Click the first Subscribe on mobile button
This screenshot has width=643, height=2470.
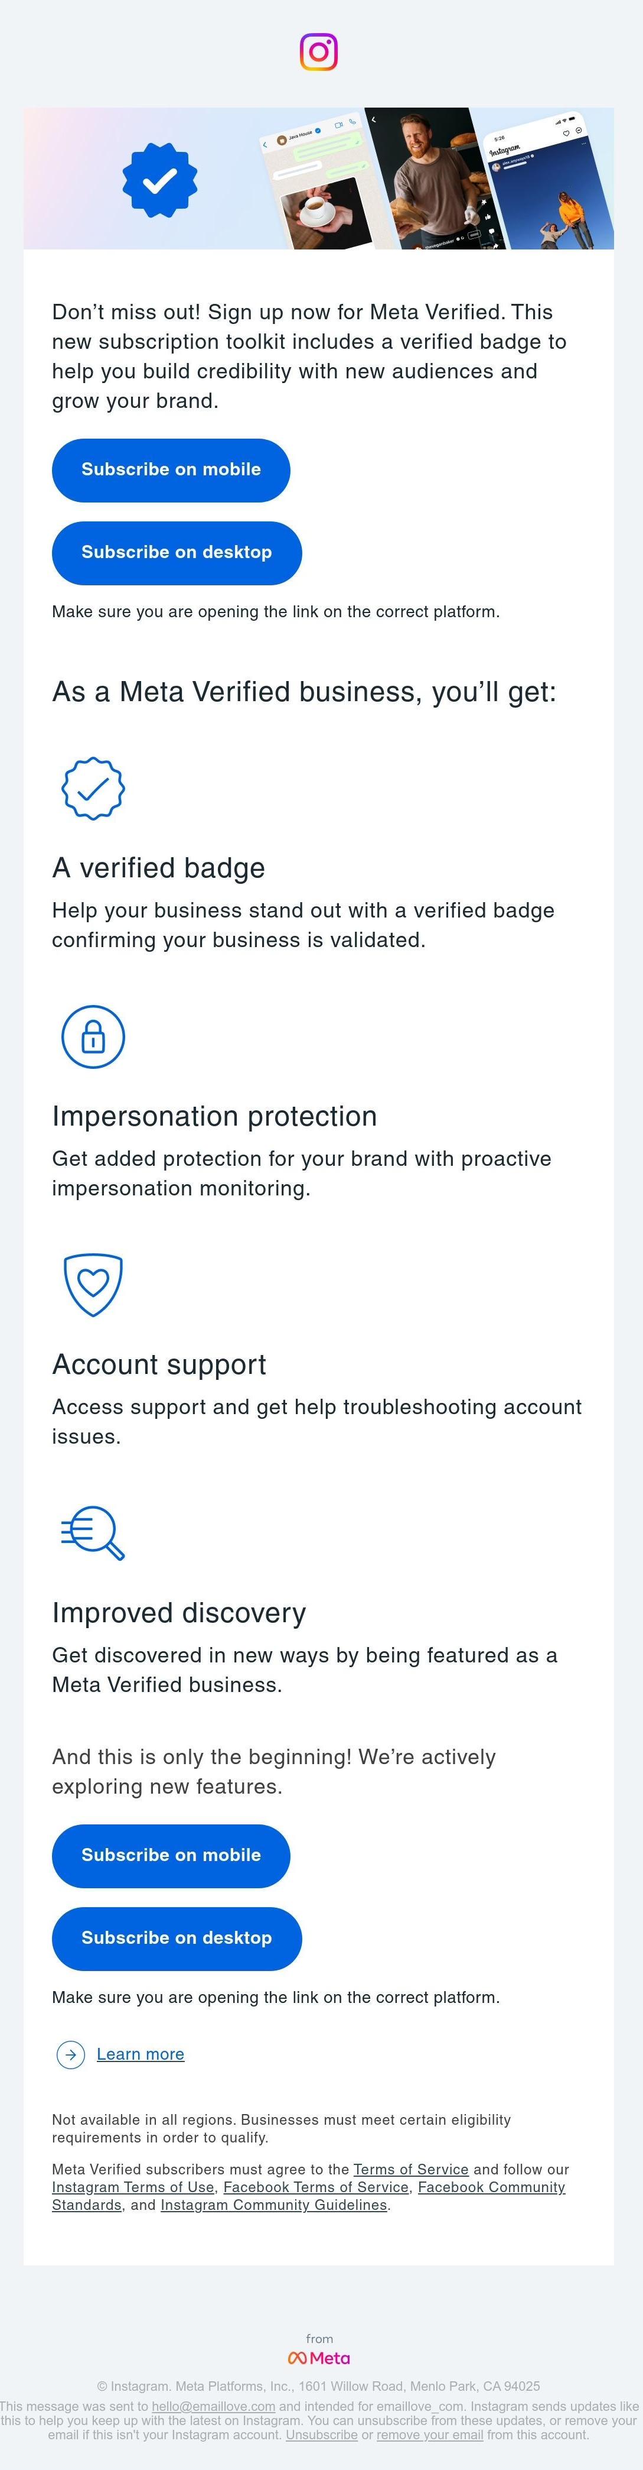[171, 470]
